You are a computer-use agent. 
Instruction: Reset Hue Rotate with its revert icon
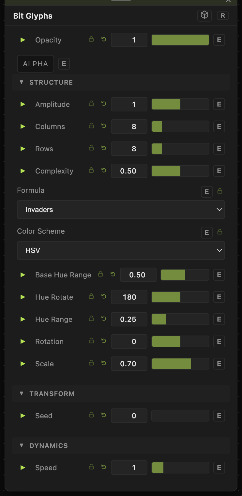[104, 296]
